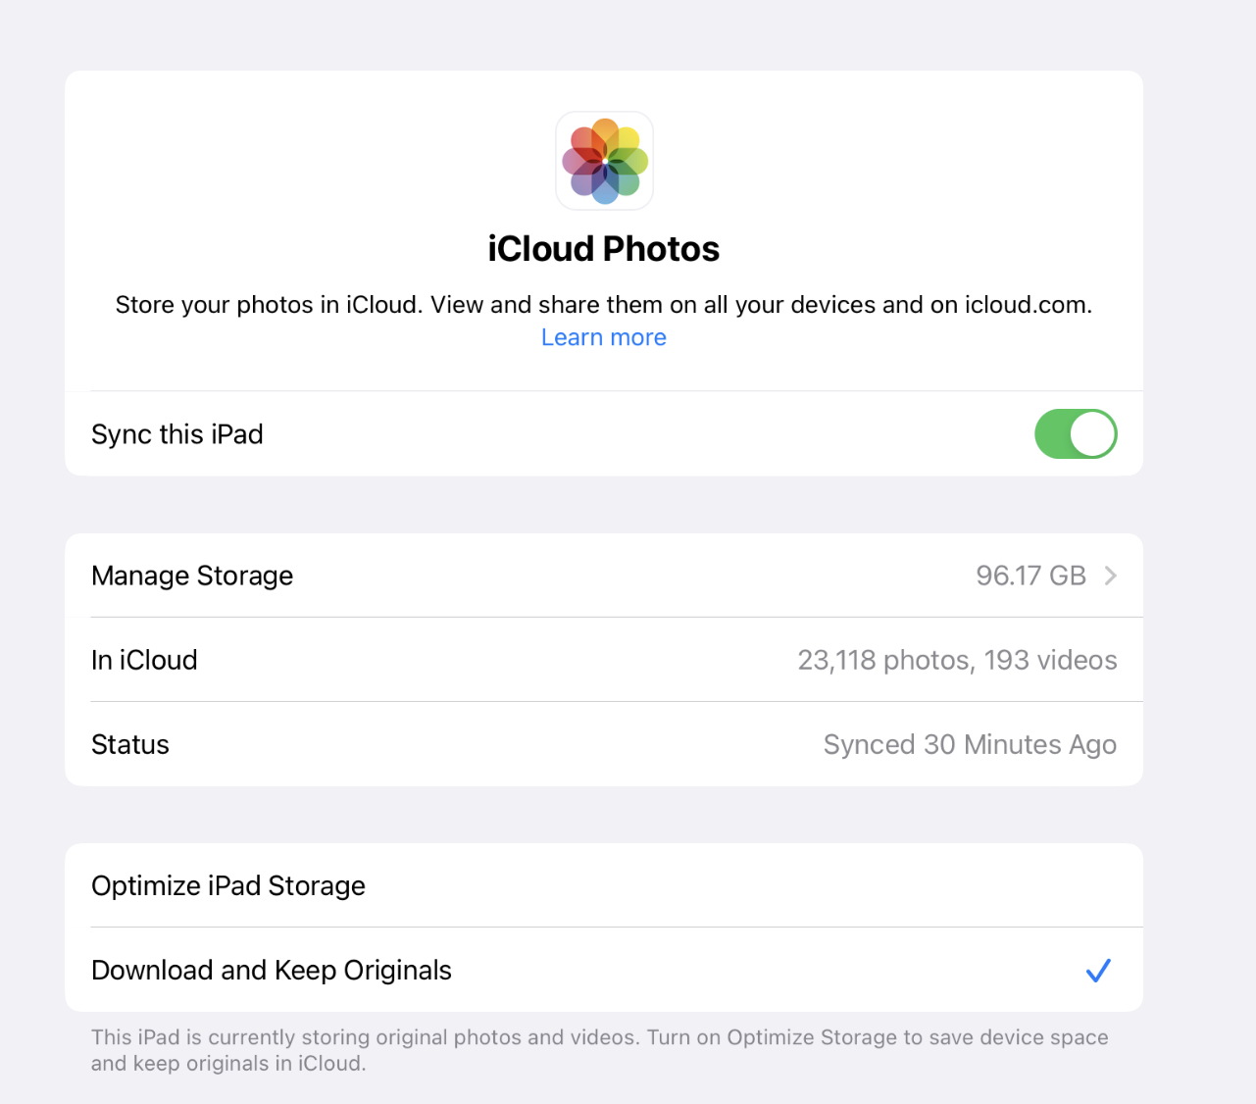Screen dimensions: 1256x1104
Task: Click the Synced 30 Minutes Ago text
Action: [970, 745]
